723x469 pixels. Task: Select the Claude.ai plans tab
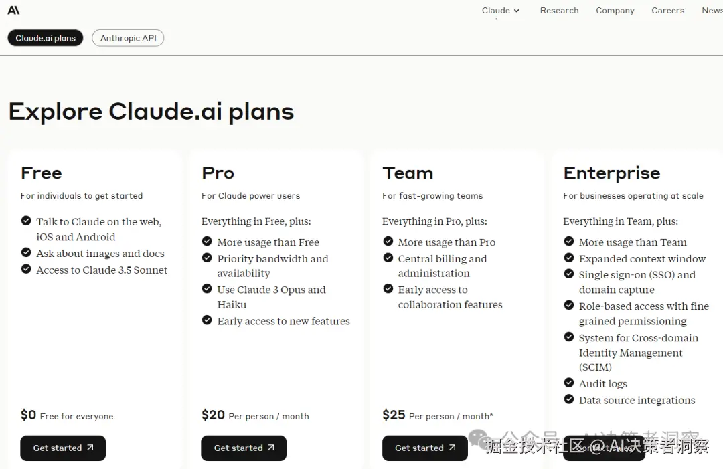(x=46, y=38)
